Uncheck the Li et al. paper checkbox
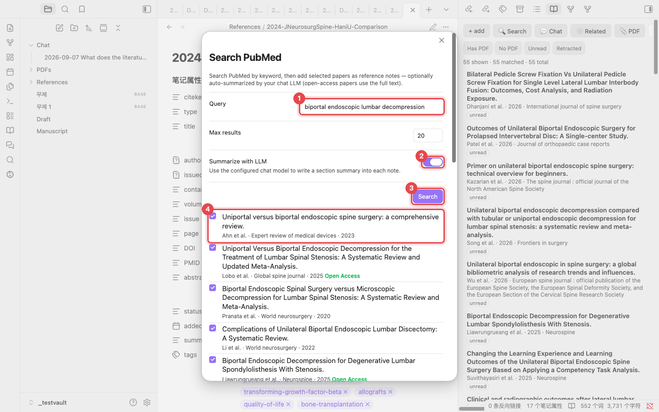Screen dimensions: 659x412 pos(213,328)
